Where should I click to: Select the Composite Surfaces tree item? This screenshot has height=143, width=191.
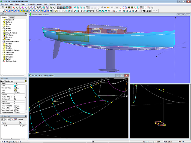click(12, 41)
